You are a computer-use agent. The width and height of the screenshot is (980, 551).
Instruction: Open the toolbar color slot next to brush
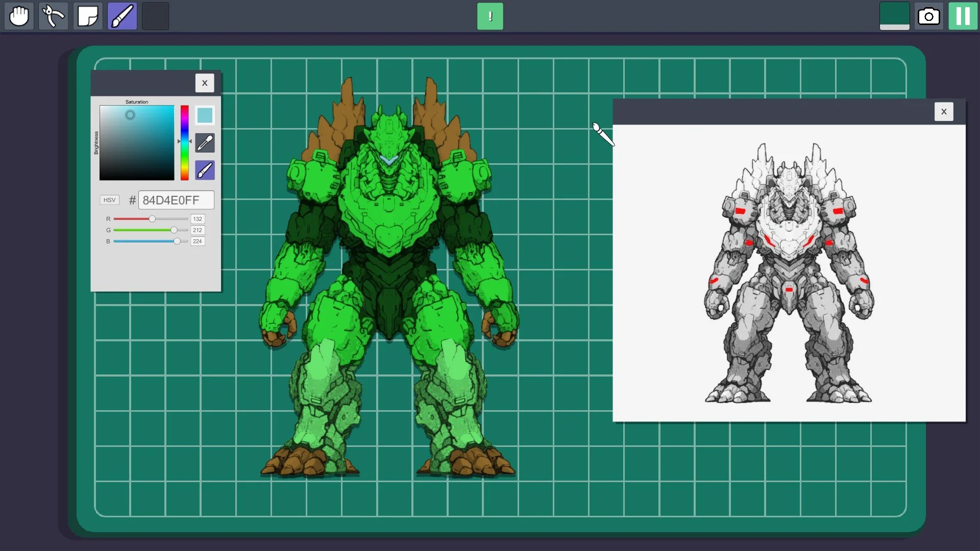pyautogui.click(x=155, y=16)
